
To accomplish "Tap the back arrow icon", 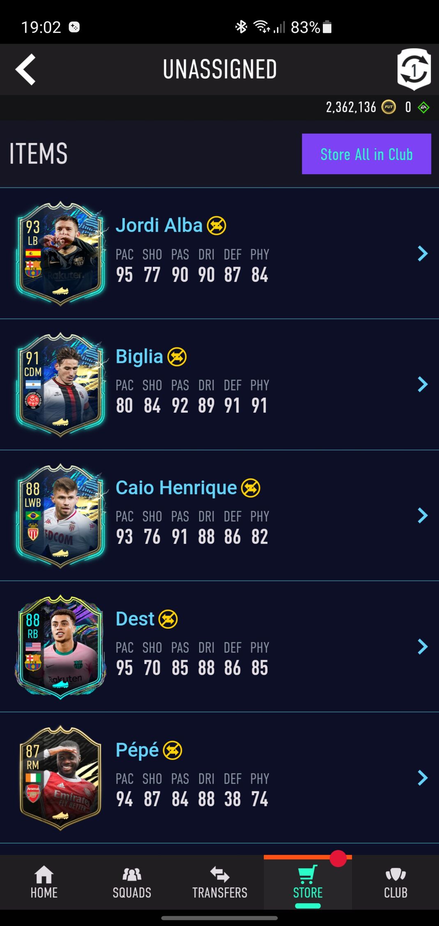I will tap(25, 69).
